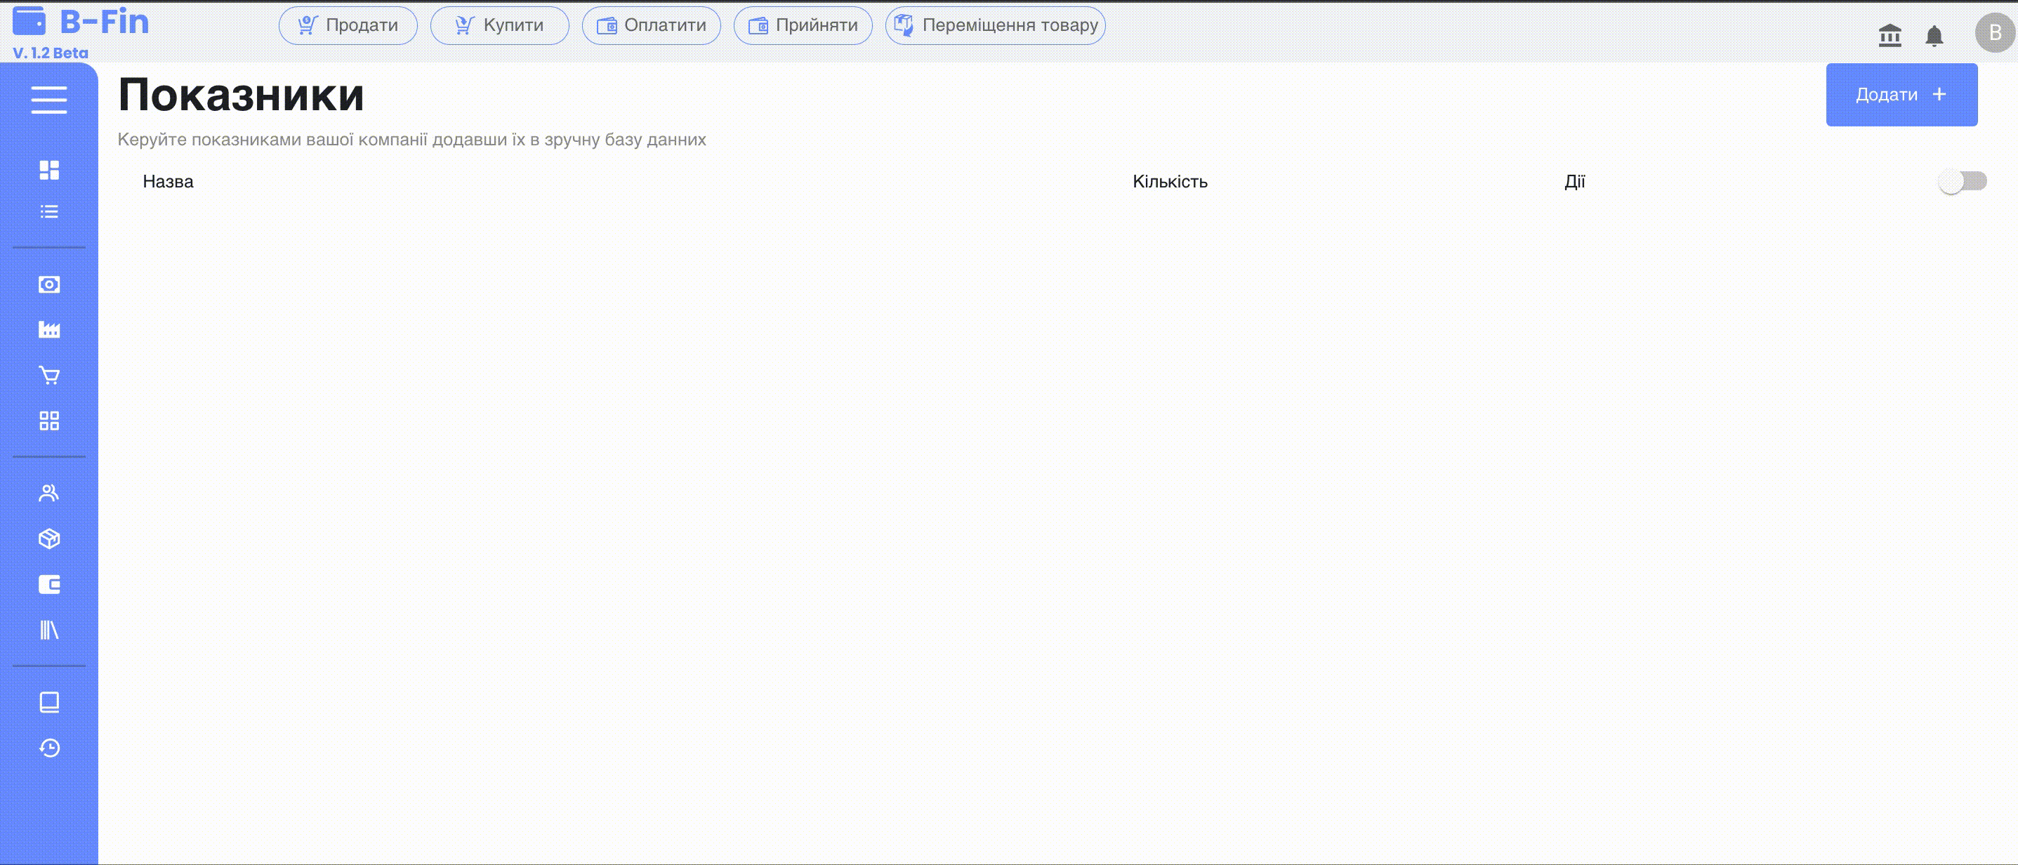The width and height of the screenshot is (2018, 865).
Task: Click the Назва column header
Action: 168,182
